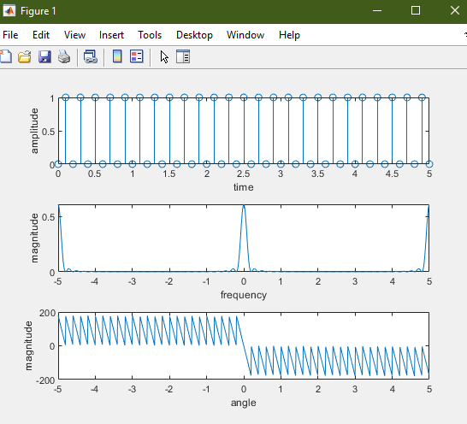This screenshot has width=467, height=424.
Task: Open the Insert menu
Action: pos(111,35)
